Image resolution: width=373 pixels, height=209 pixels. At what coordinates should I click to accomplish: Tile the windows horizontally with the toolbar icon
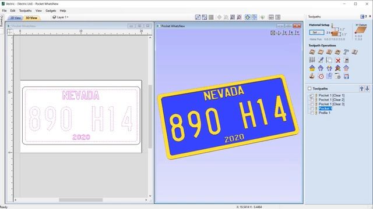click(271, 17)
